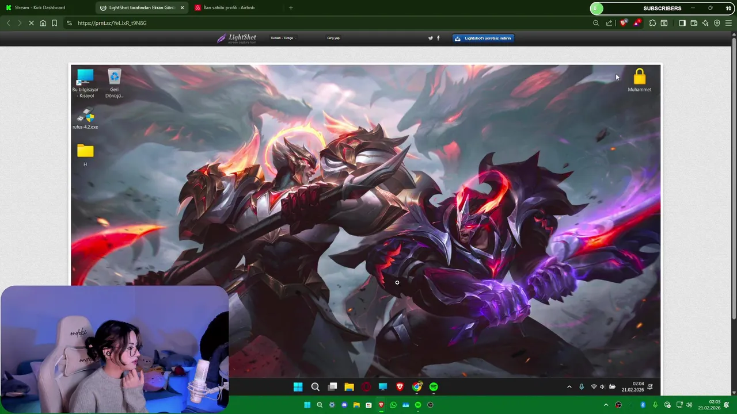Image resolution: width=737 pixels, height=414 pixels.
Task: Open the clock showing 02:05 21.02.2026
Action: click(x=709, y=405)
